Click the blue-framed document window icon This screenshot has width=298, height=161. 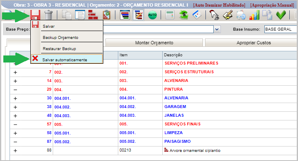80,15
